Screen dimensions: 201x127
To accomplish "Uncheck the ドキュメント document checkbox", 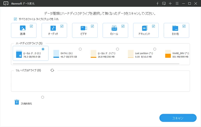I will pyautogui.click(x=154, y=26).
